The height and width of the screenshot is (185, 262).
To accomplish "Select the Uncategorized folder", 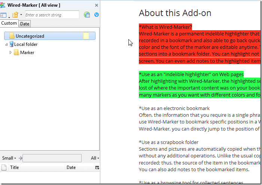I will 50,36.
